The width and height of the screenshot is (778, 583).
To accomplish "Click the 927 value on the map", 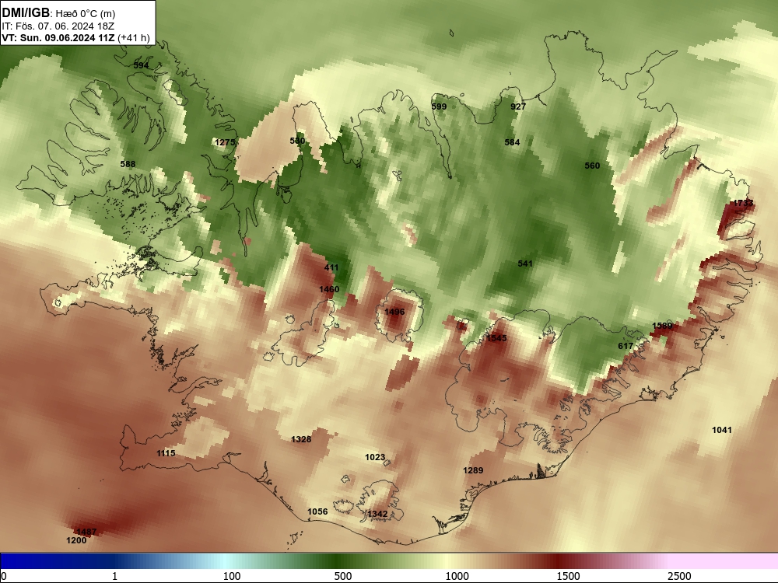I will (518, 106).
